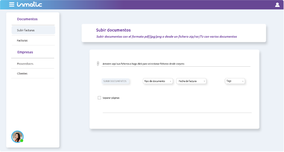Click the Documentos section header
The height and width of the screenshot is (152, 284).
click(x=27, y=19)
